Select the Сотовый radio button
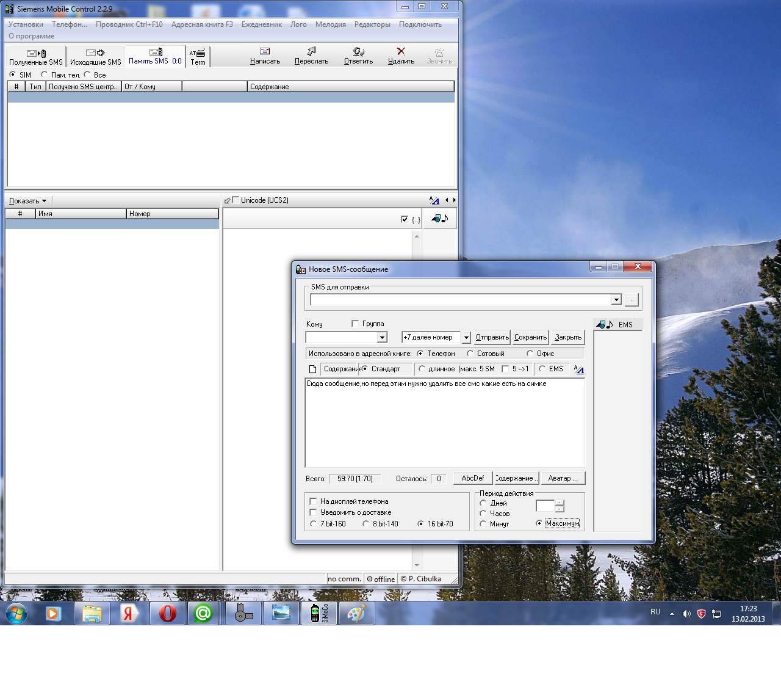The image size is (781, 676). click(470, 354)
